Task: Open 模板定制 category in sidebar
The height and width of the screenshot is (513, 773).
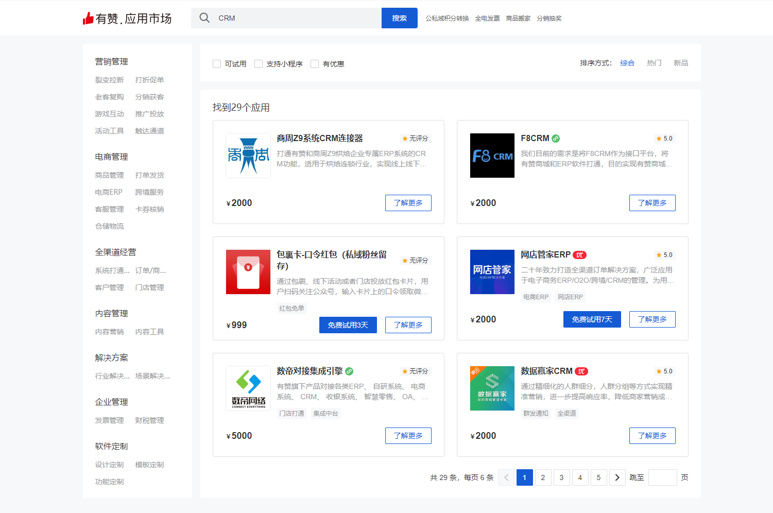Action: [x=149, y=465]
